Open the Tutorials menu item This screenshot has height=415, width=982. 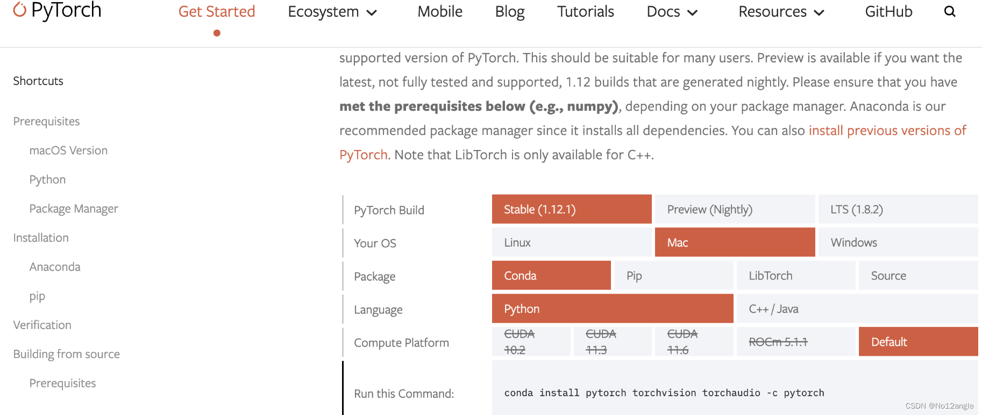pyautogui.click(x=586, y=11)
